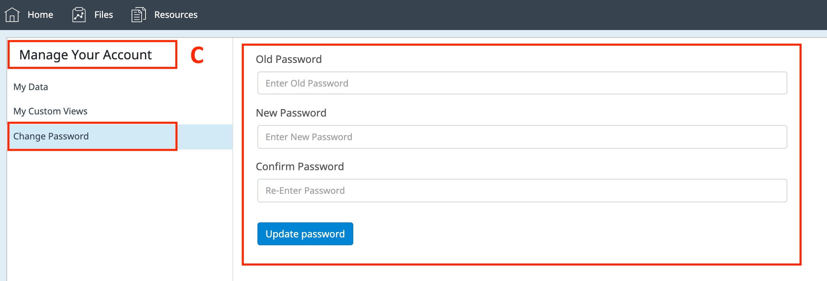Click empty sidebar space below Change Password
The height and width of the screenshot is (281, 827).
point(118,215)
